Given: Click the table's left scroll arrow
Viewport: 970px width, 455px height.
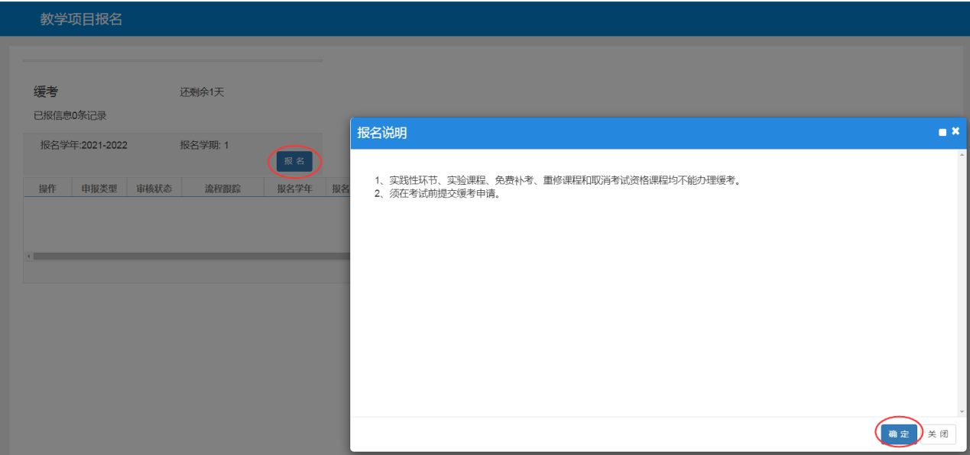Looking at the screenshot, I should click(x=28, y=257).
